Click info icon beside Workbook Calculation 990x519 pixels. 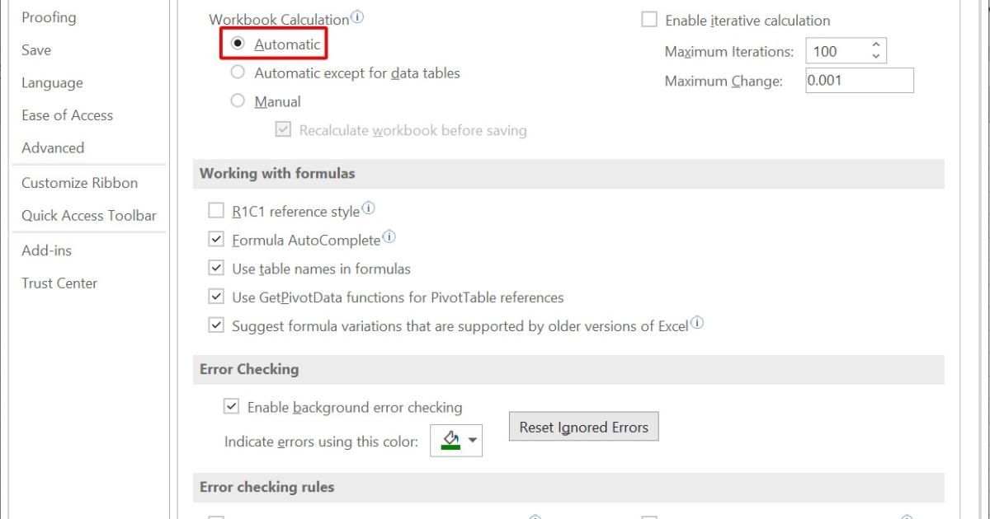(x=357, y=17)
